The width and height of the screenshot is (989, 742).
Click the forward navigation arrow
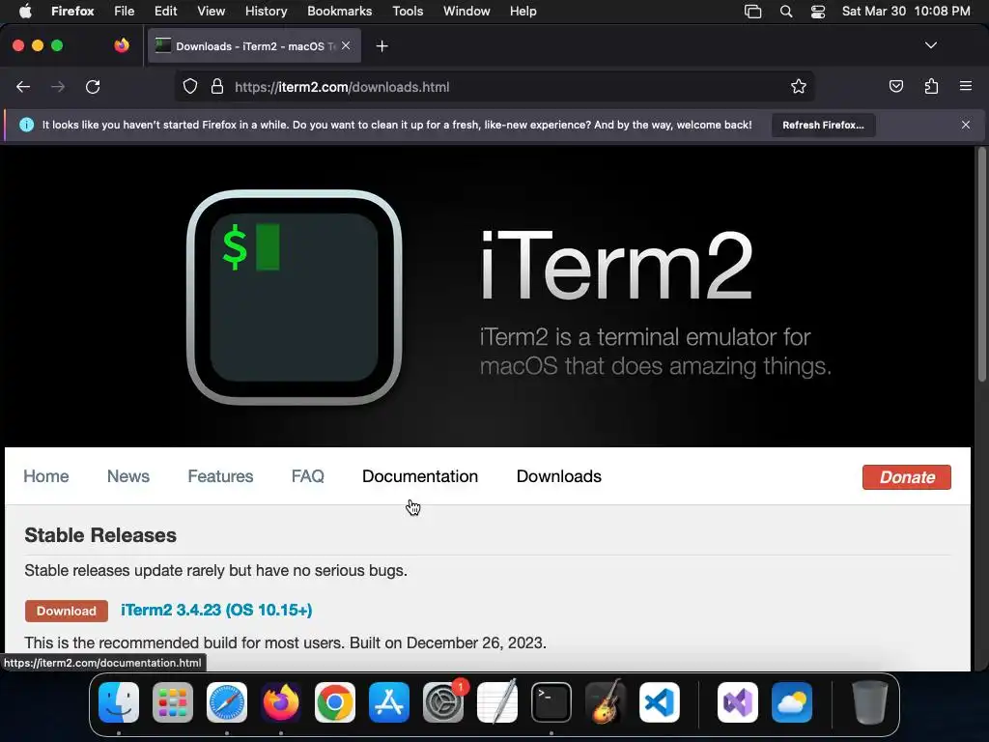pyautogui.click(x=57, y=87)
